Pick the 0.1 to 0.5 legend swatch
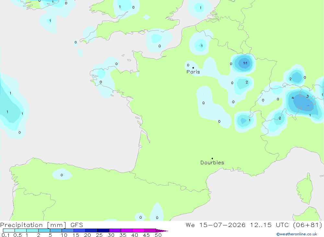324x237 pixels. pos(9,231)
